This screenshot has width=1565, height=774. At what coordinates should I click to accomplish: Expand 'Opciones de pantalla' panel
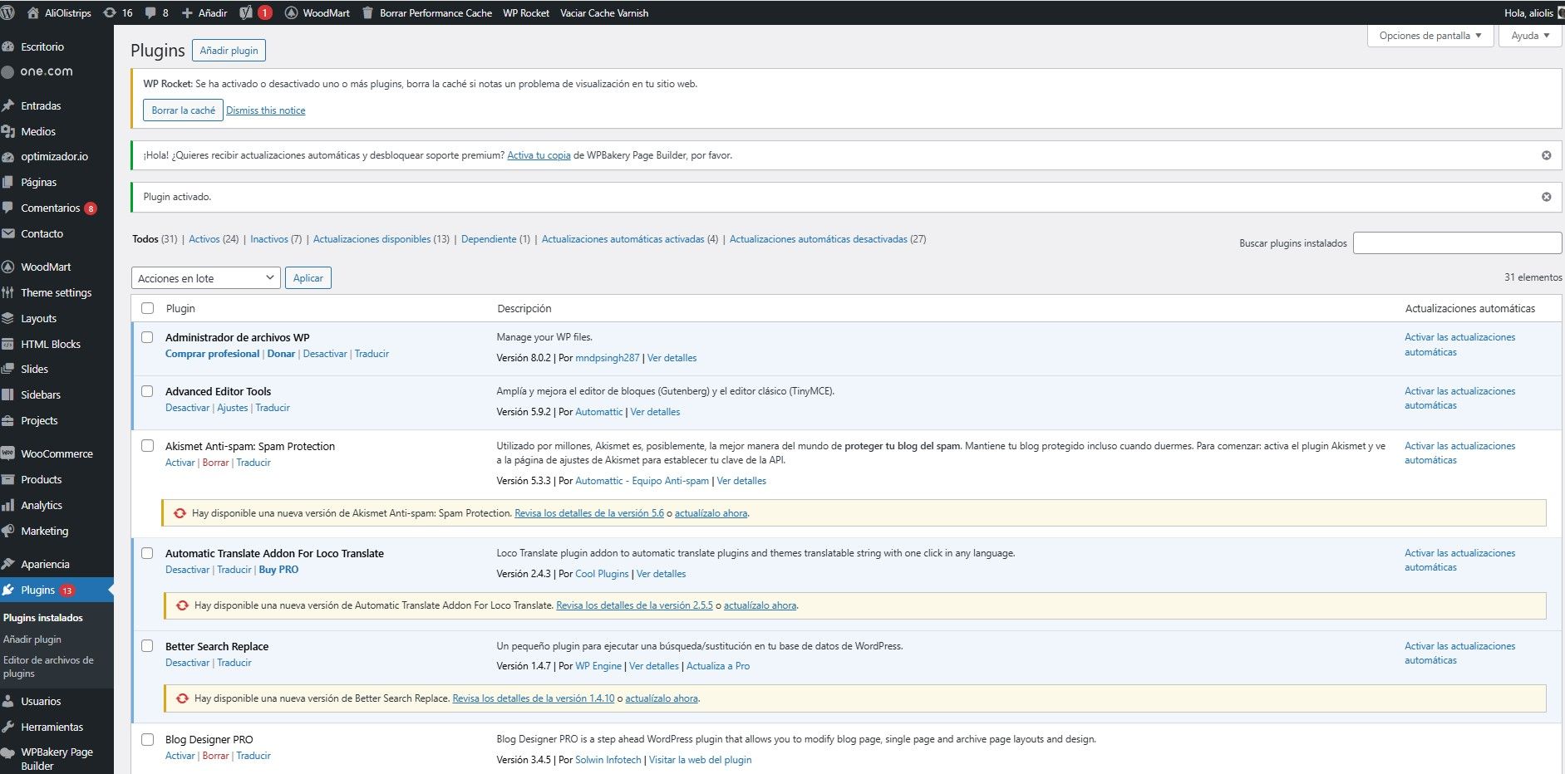[1430, 36]
